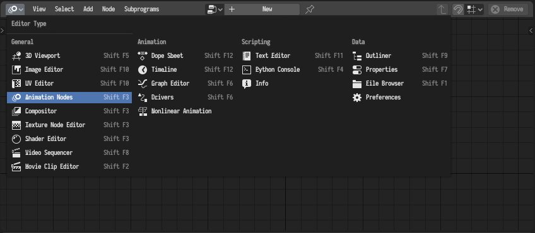Click the Timeline clock icon
This screenshot has height=233, width=535.
[x=143, y=70]
